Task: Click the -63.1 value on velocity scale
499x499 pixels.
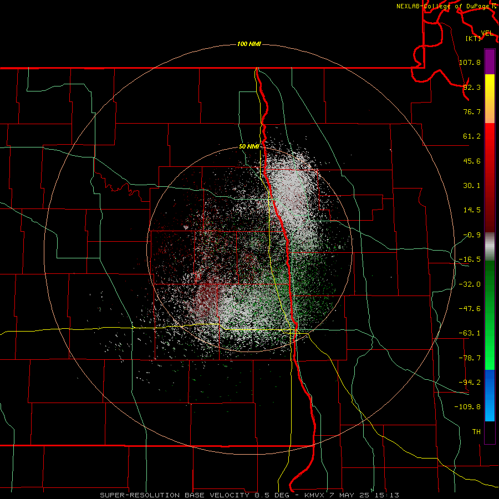Action: coord(470,333)
